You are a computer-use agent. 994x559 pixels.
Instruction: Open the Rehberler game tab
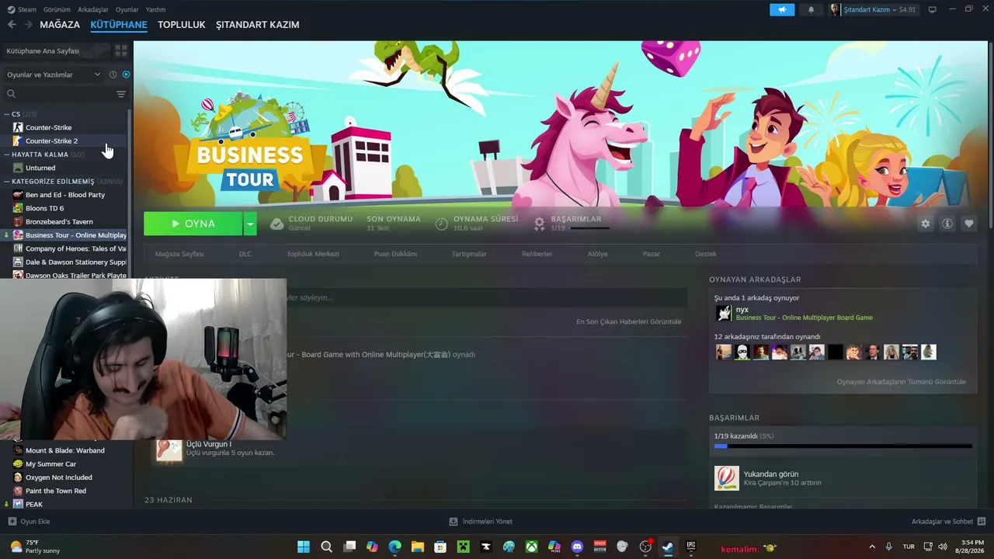coord(537,254)
